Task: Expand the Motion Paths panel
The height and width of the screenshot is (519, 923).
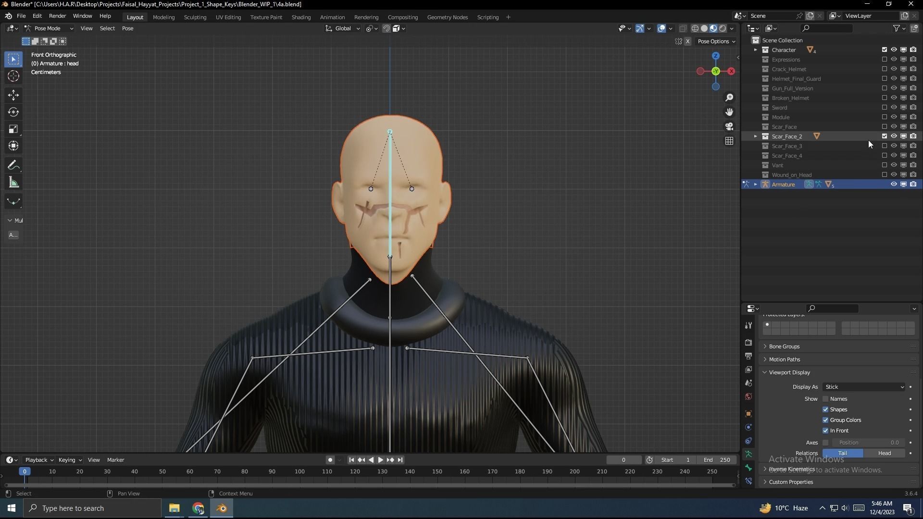Action: 784,359
